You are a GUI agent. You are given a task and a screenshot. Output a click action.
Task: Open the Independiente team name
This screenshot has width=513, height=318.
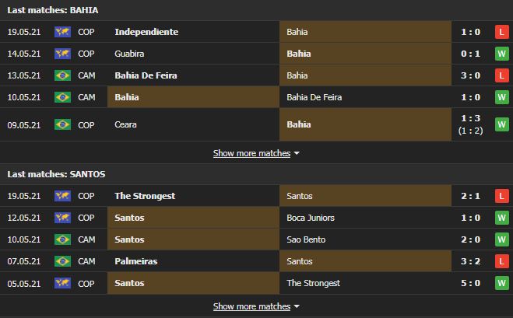[x=146, y=32]
